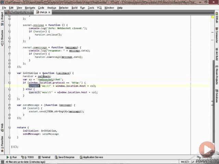Screen dimensions: 219x164
Task: Click the first error stripe mark
Action: tap(212, 32)
